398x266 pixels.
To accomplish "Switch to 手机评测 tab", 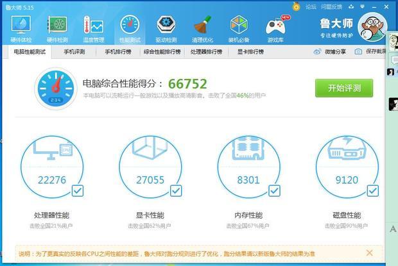I will tap(74, 52).
